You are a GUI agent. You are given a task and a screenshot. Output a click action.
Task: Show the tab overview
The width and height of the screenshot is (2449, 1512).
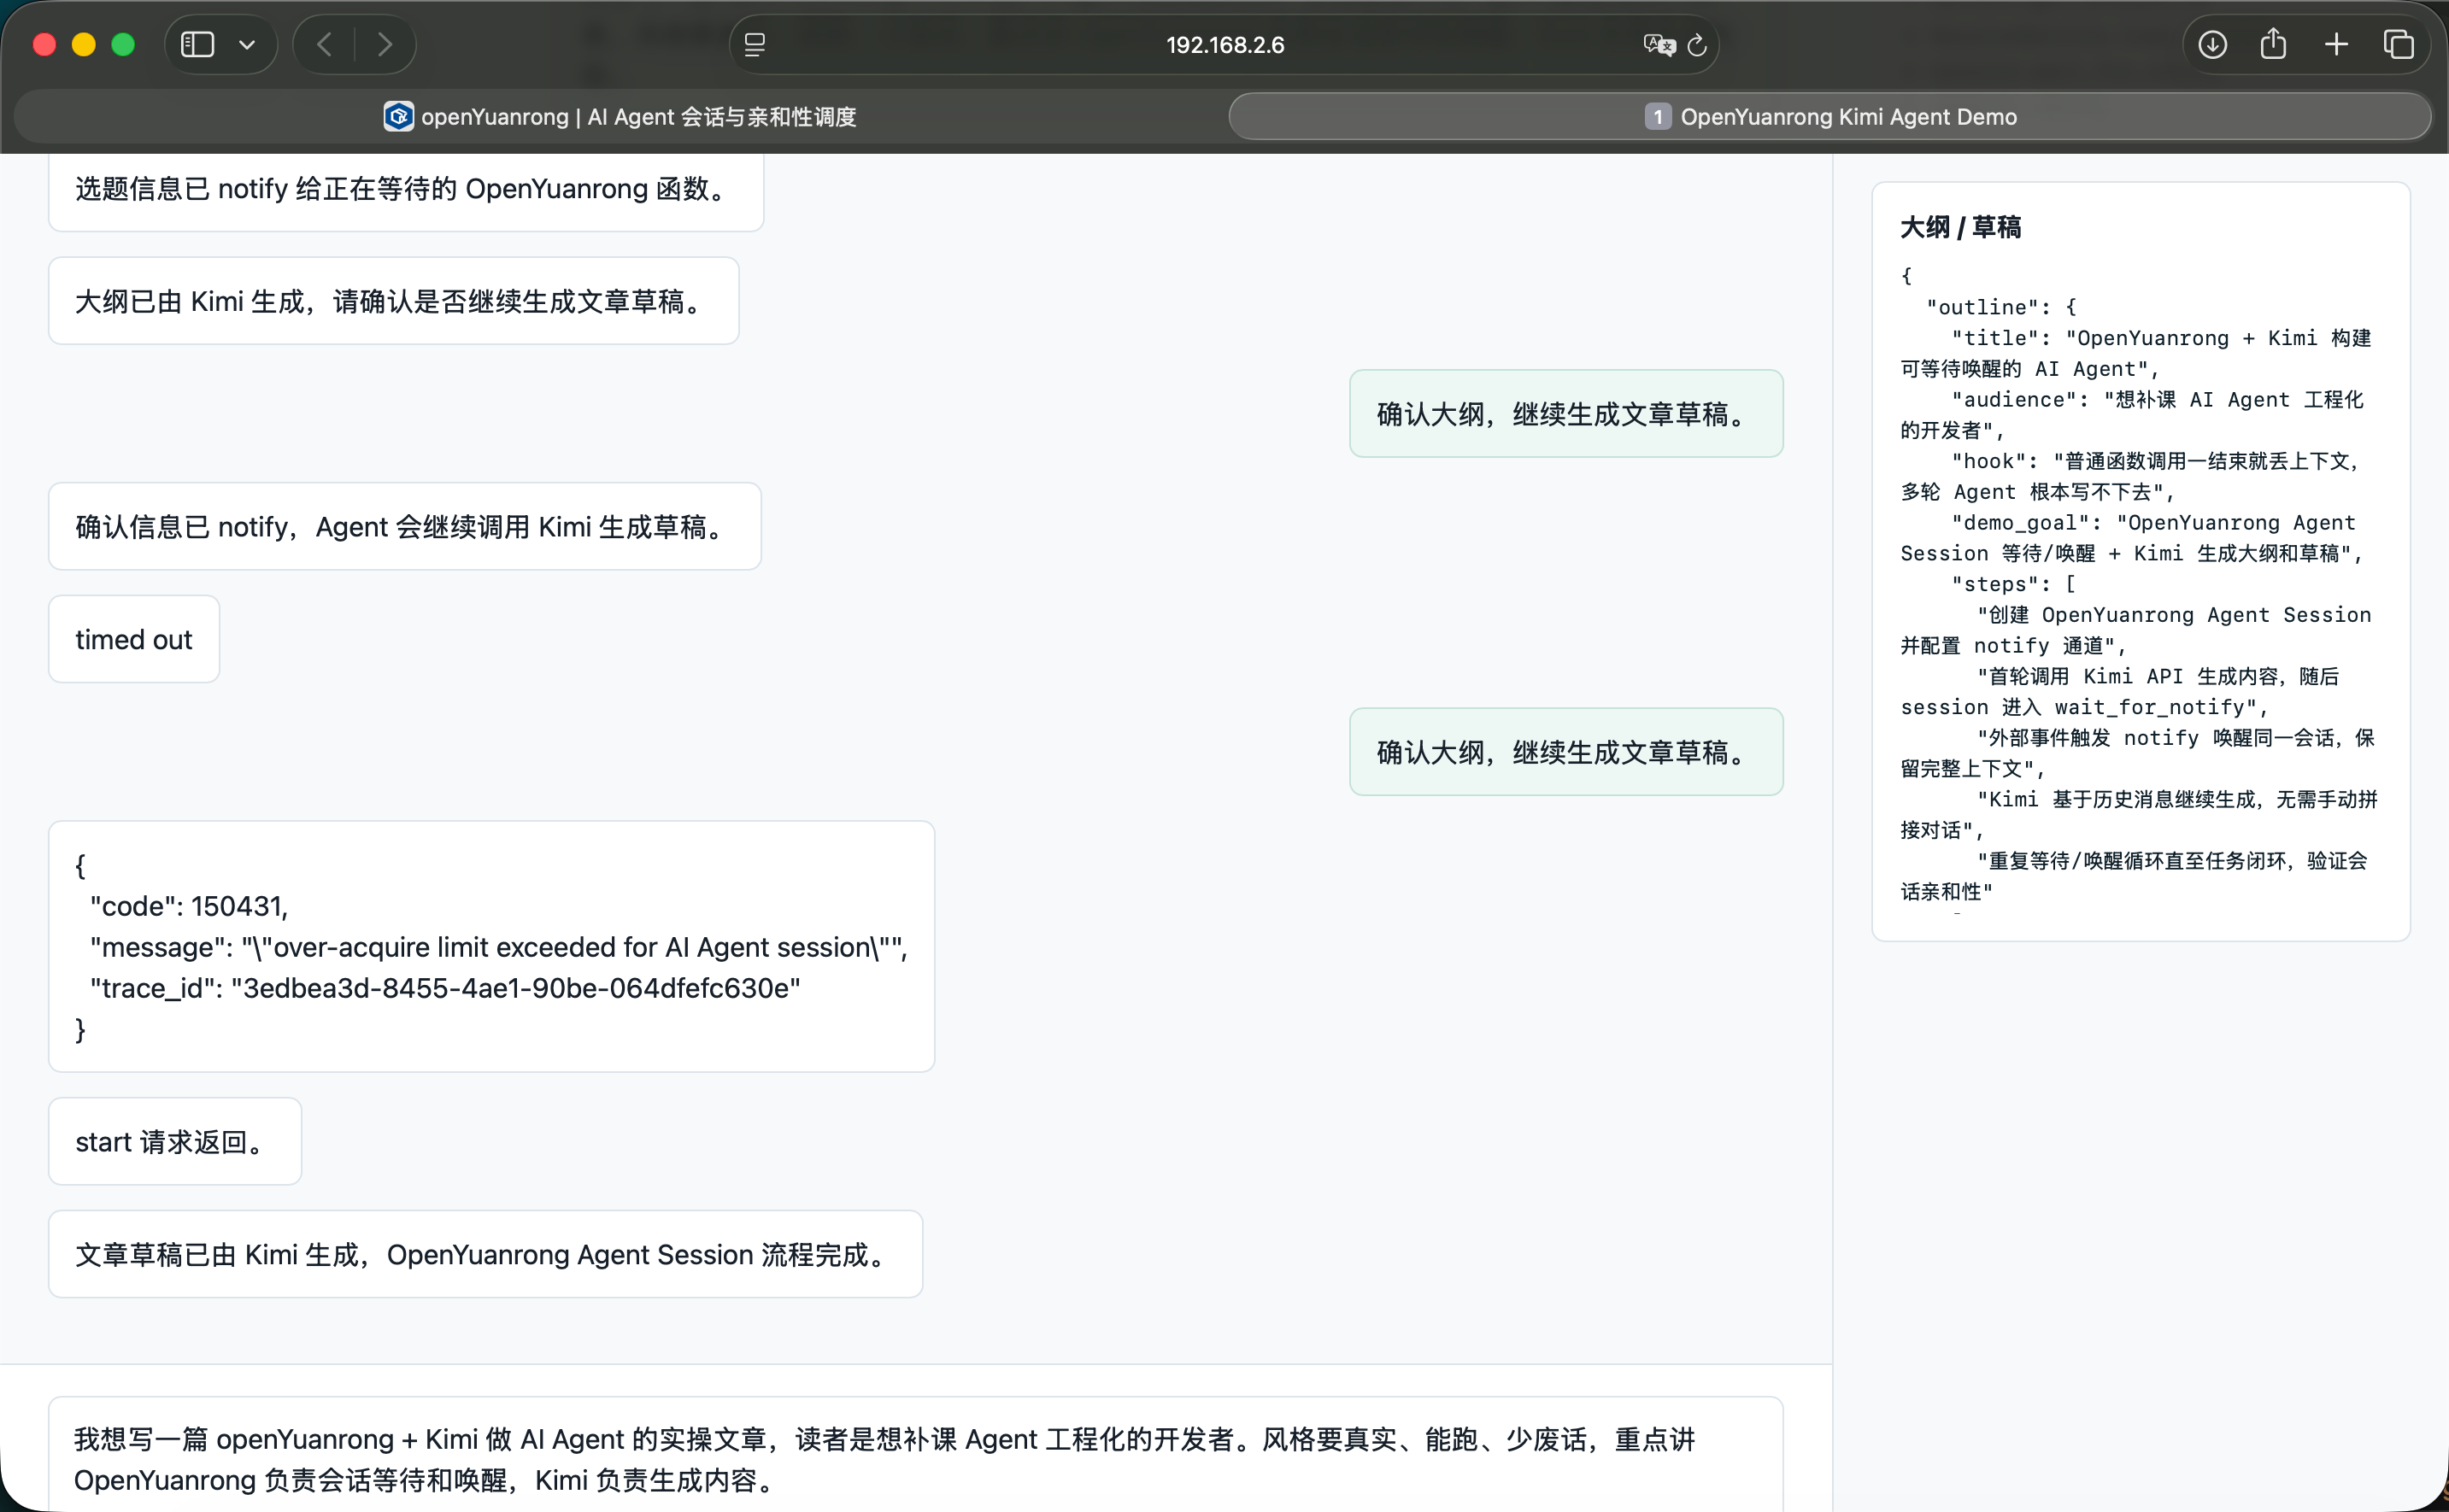pyautogui.click(x=2399, y=45)
